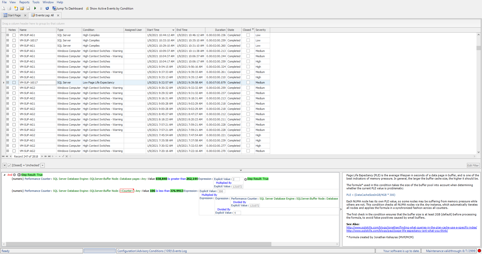This screenshot has height=254, width=482.
Task: Expand the Low Page Life Expectancy row
Action: coord(8,82)
